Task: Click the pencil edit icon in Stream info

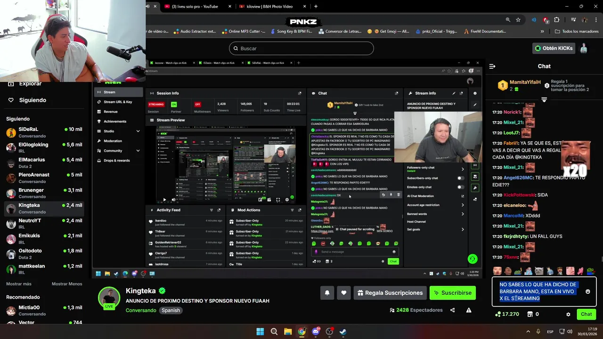Action: (x=454, y=93)
